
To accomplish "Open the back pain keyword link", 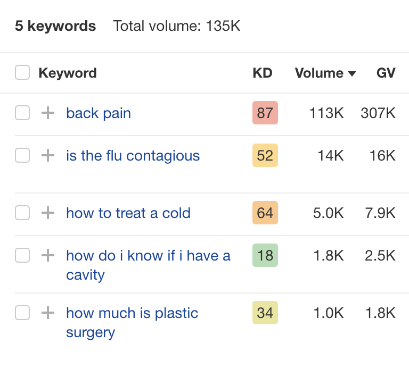I will pos(99,113).
